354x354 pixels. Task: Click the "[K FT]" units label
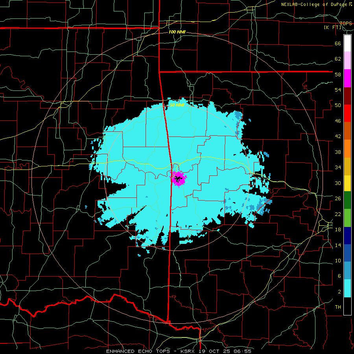pos(332,28)
